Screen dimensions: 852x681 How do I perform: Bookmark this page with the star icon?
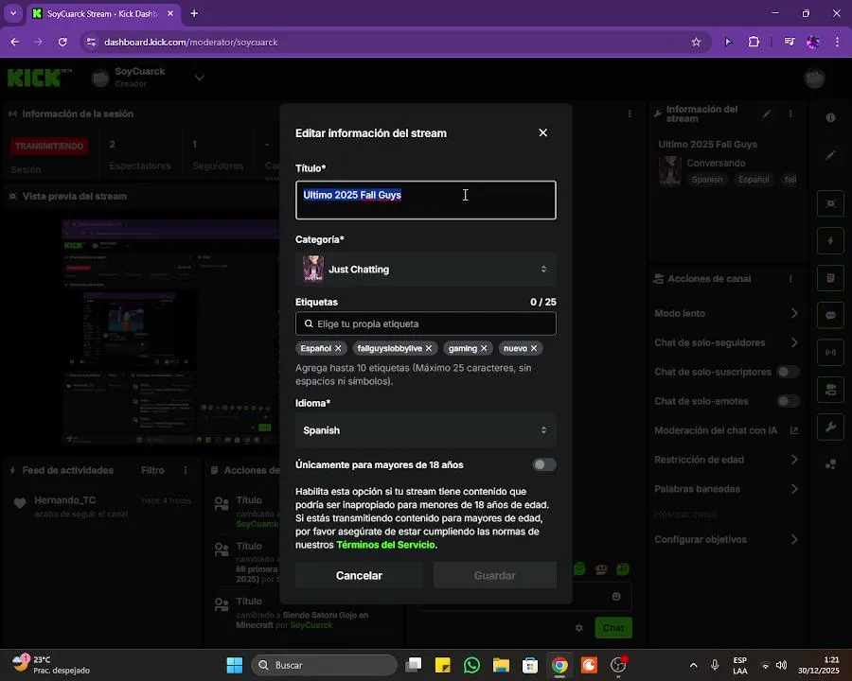click(x=696, y=43)
